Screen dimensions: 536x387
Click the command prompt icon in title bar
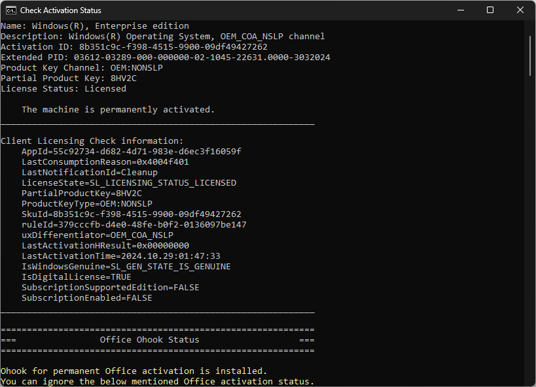point(11,10)
